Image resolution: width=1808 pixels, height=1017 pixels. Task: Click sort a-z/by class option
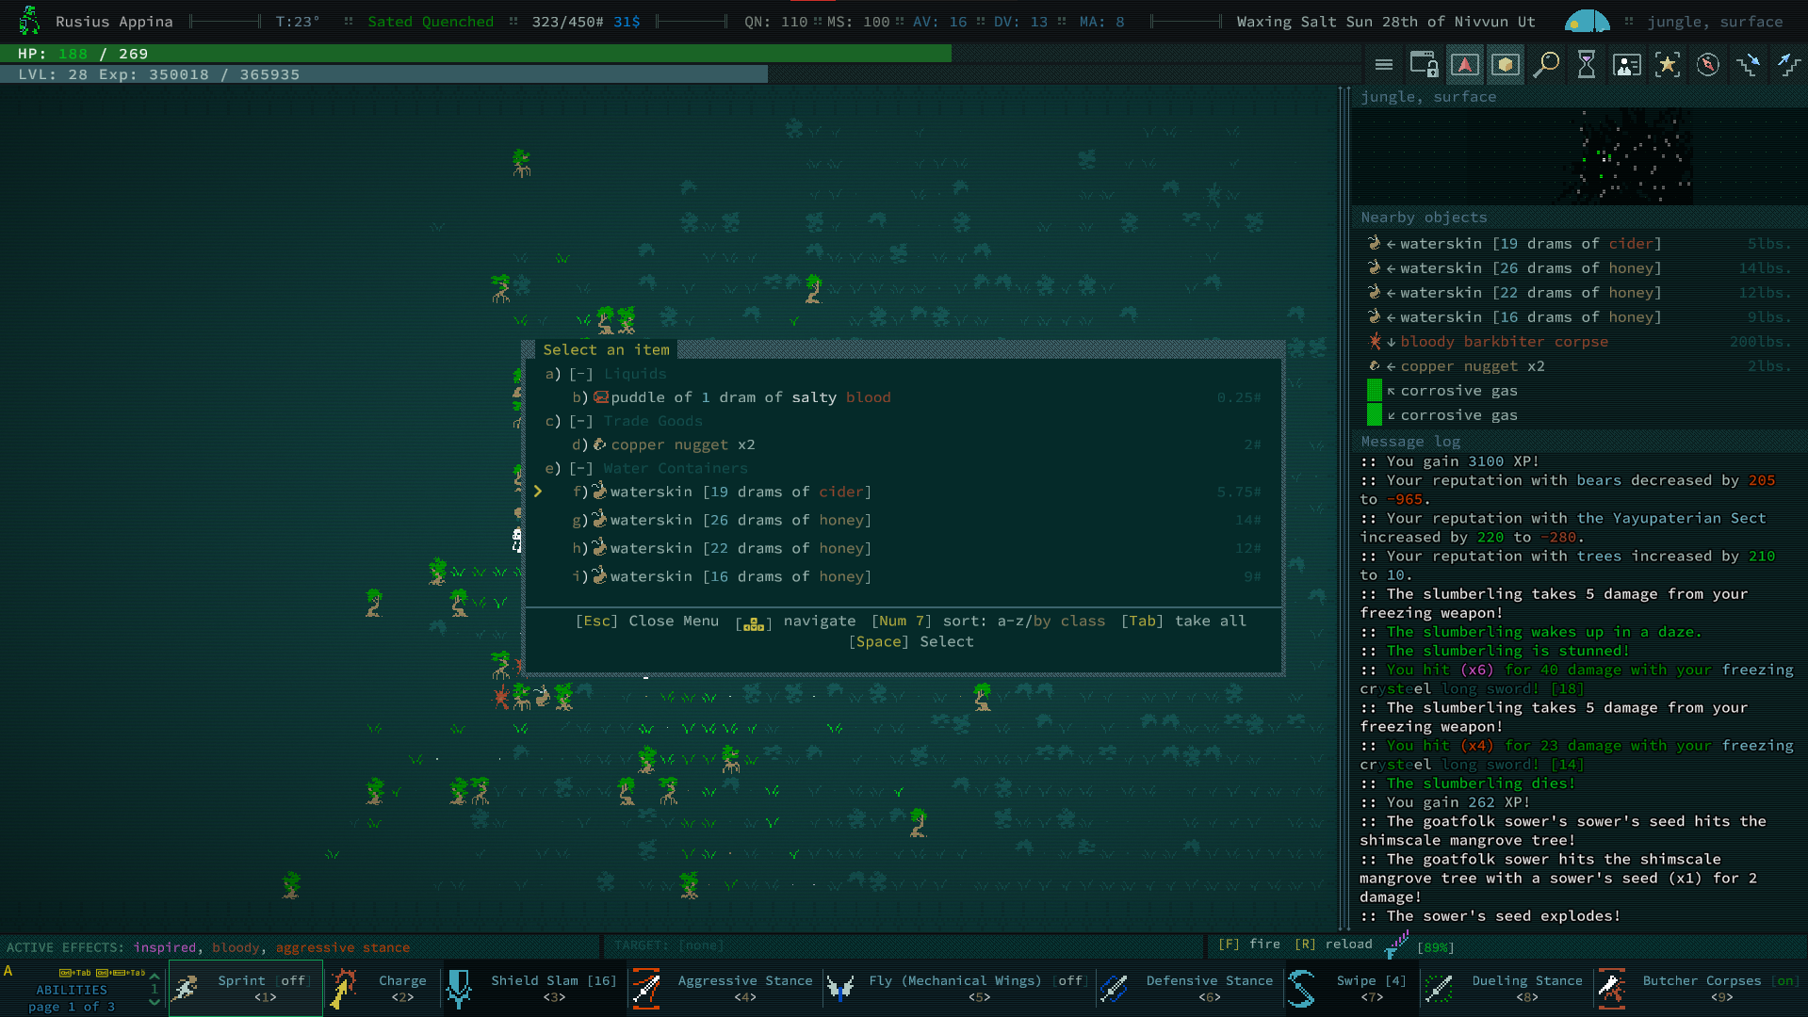tap(988, 621)
